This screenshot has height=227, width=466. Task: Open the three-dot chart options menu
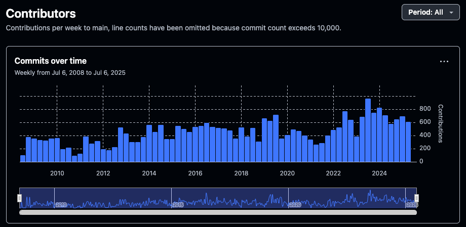[x=444, y=62]
